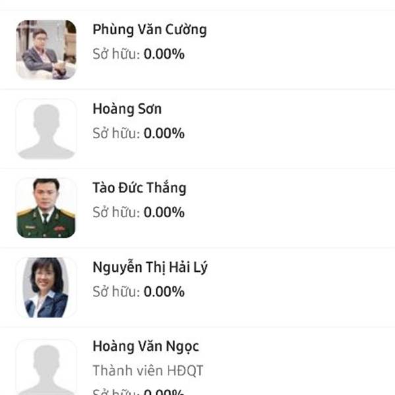Screen dimensions: 395x395
Task: Select Tào Đức Thắng's 0.00% ownership value
Action: [164, 213]
